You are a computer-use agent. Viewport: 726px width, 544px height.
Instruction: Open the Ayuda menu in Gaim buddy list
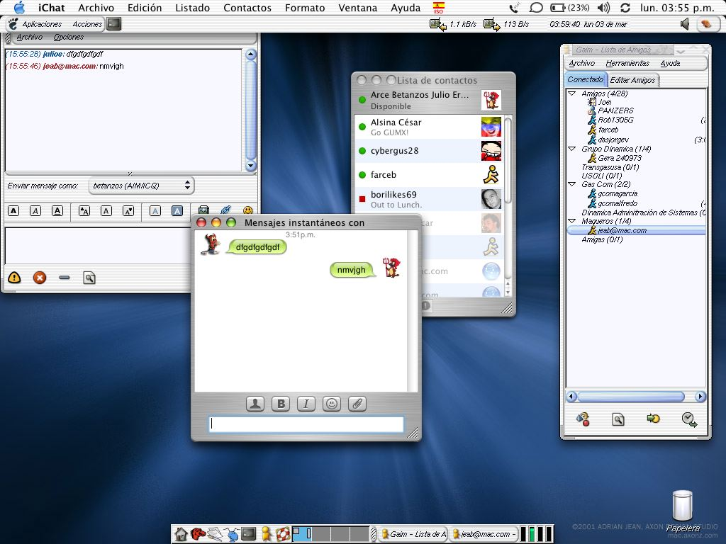[670, 63]
